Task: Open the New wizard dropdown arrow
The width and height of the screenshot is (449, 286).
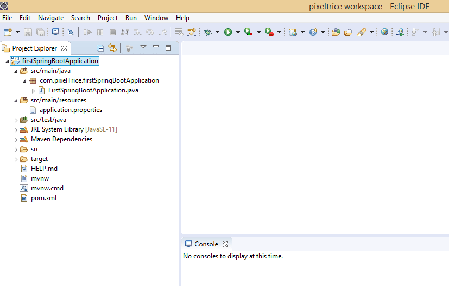Action: 17,32
